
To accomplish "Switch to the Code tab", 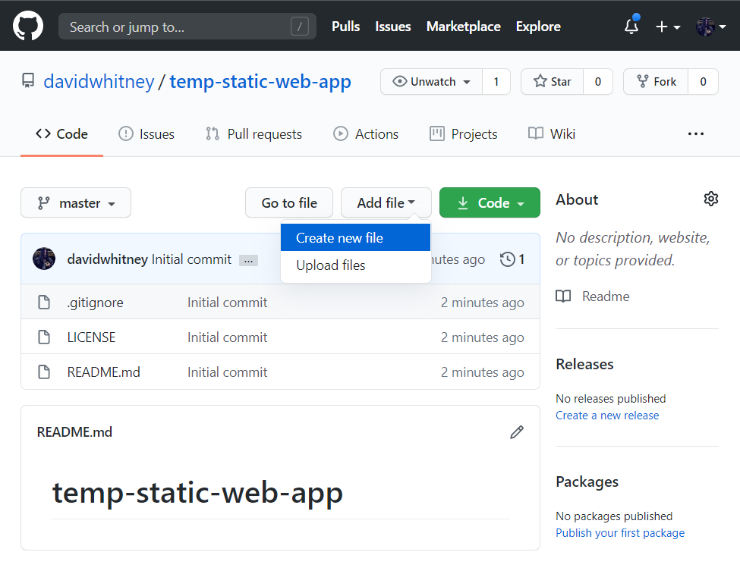I will coord(61,134).
